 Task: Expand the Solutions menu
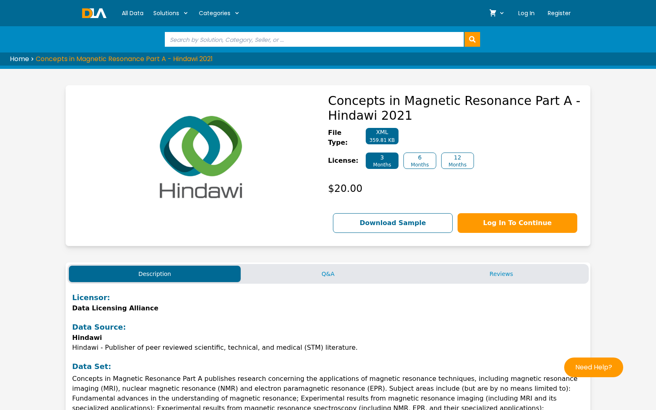[171, 13]
